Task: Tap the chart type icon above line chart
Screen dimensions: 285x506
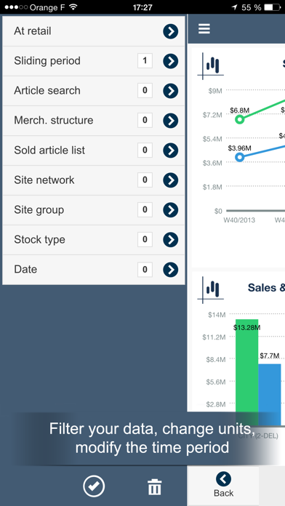Action: [x=210, y=66]
